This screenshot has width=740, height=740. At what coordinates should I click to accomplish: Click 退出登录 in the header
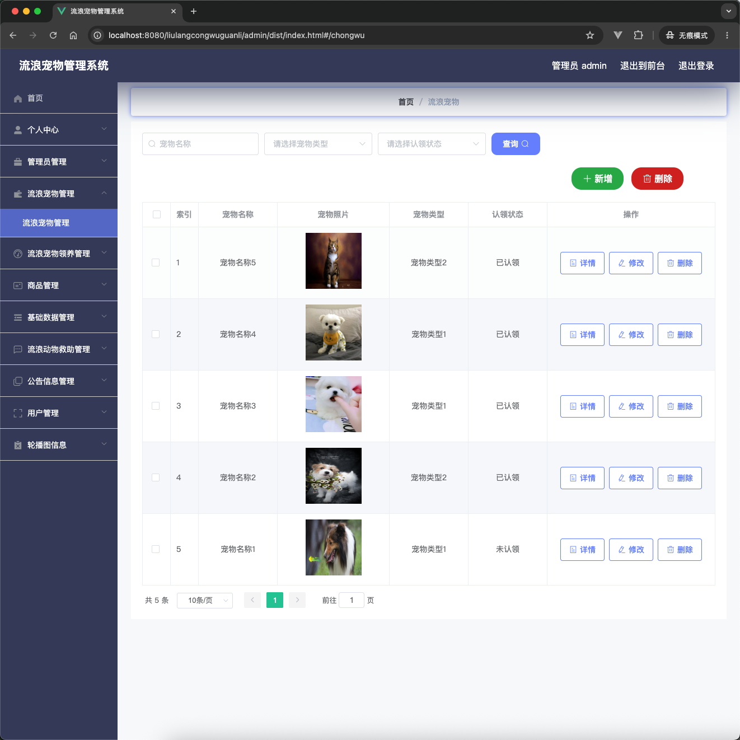(696, 65)
